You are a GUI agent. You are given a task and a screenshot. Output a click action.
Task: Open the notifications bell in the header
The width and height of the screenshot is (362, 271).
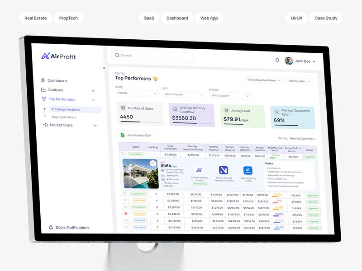tap(277, 60)
